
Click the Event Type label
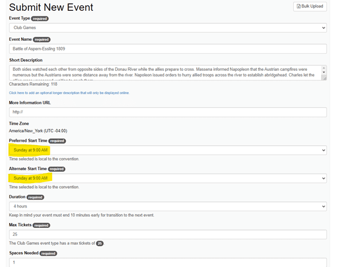point(19,18)
